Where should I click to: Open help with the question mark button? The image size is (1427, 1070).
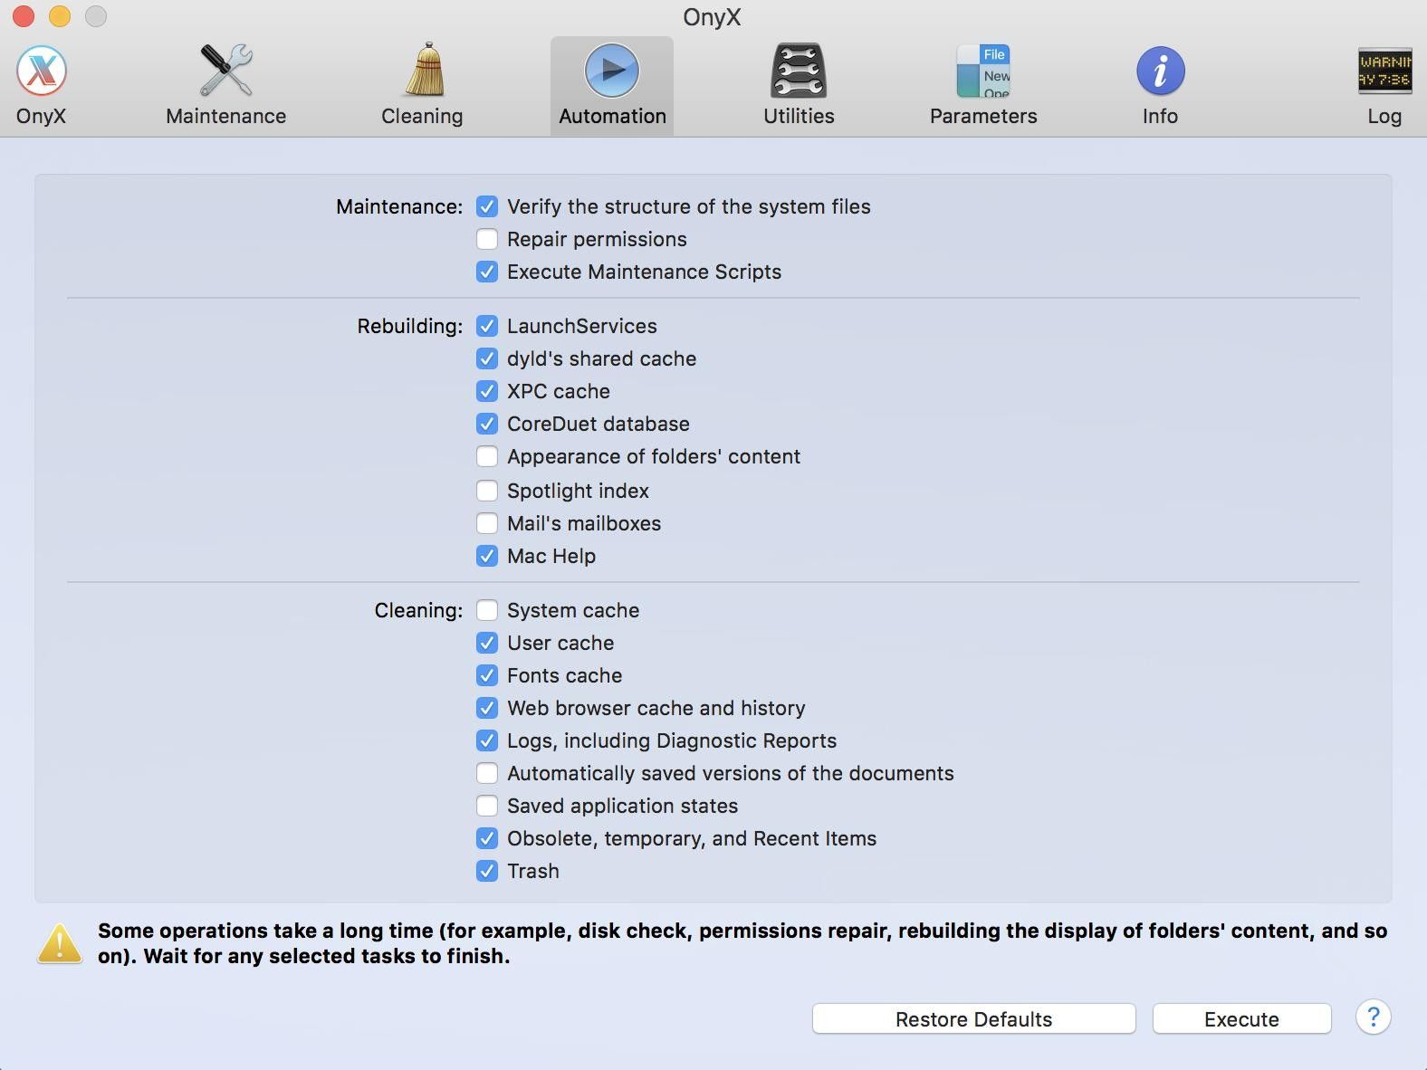[1373, 1017]
